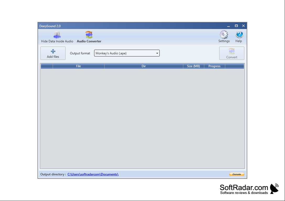Open the Hide Data Inside Audio tool
Image resolution: width=285 pixels, height=201 pixels.
point(57,37)
